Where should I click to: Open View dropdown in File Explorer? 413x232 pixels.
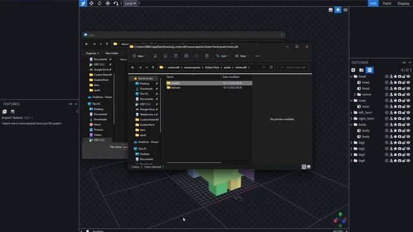pos(242,56)
